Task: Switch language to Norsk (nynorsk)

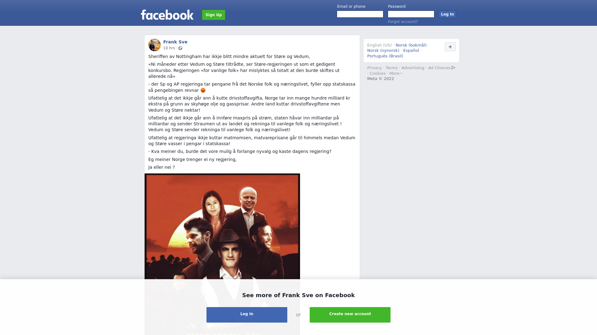Action: click(383, 51)
